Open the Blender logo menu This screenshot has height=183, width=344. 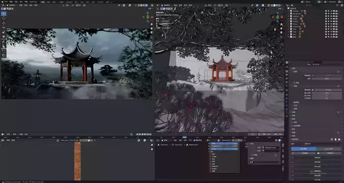click(x=3, y=2)
